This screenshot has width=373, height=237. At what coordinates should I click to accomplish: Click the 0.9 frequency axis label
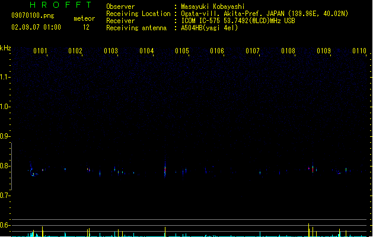tap(5, 136)
